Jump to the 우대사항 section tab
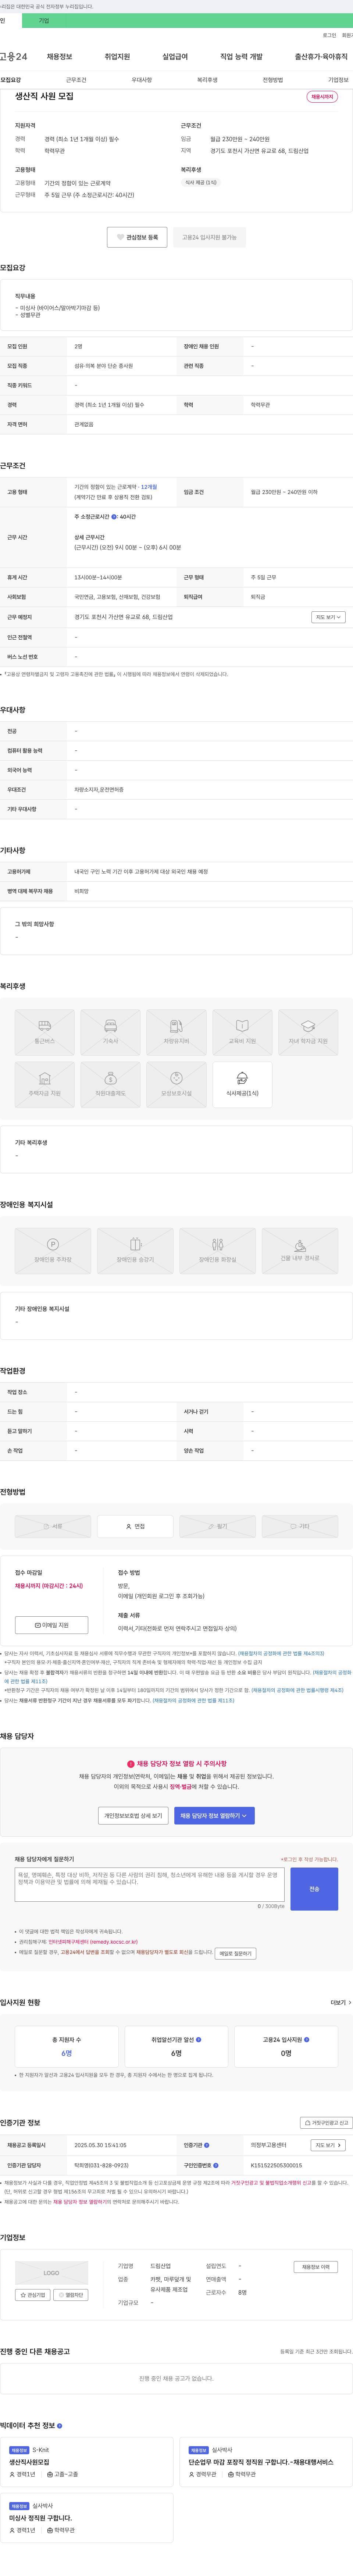 click(142, 80)
